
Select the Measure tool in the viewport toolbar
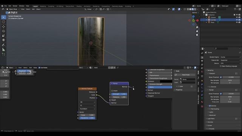pos(3,49)
